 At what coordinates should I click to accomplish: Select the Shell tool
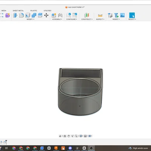click(28, 15)
